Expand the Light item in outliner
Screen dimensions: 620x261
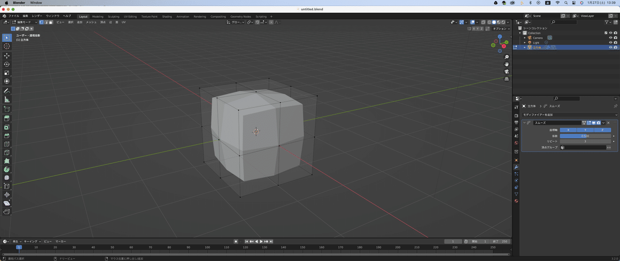[x=524, y=42]
